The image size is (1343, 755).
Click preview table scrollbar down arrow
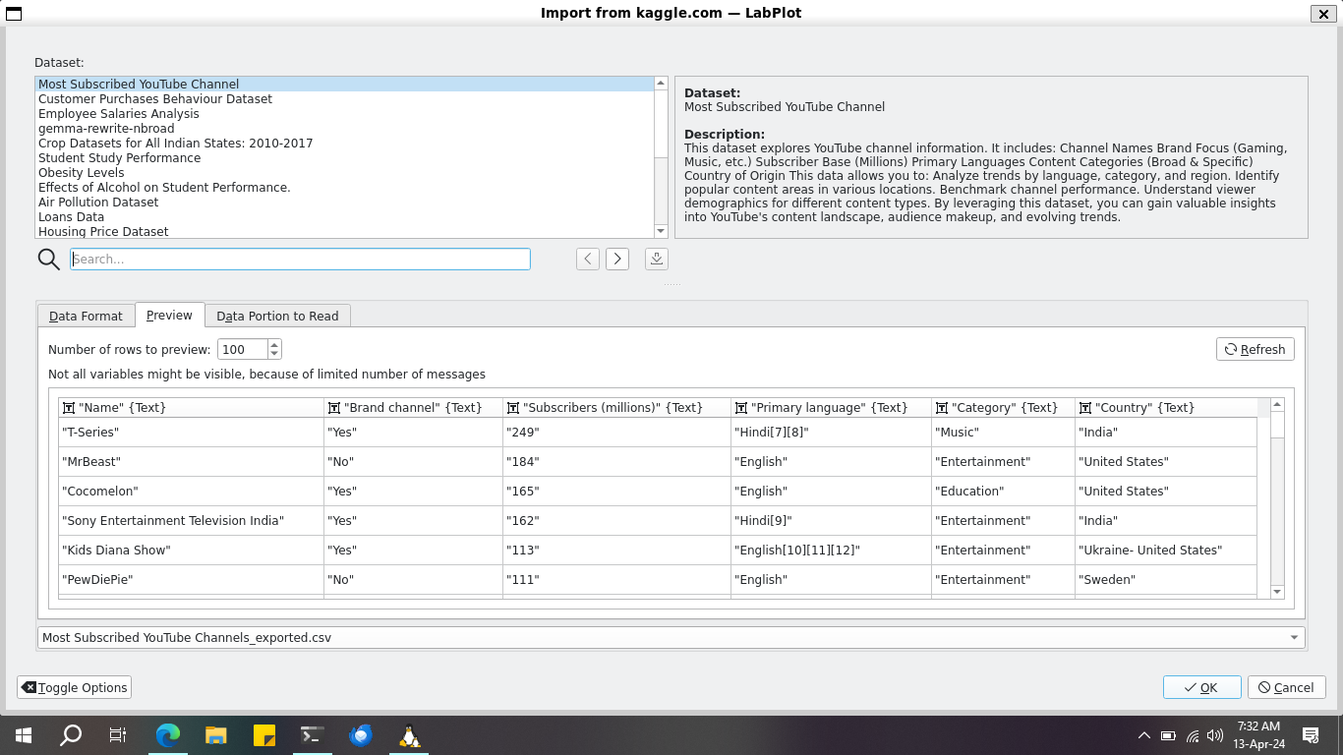[x=1277, y=592]
